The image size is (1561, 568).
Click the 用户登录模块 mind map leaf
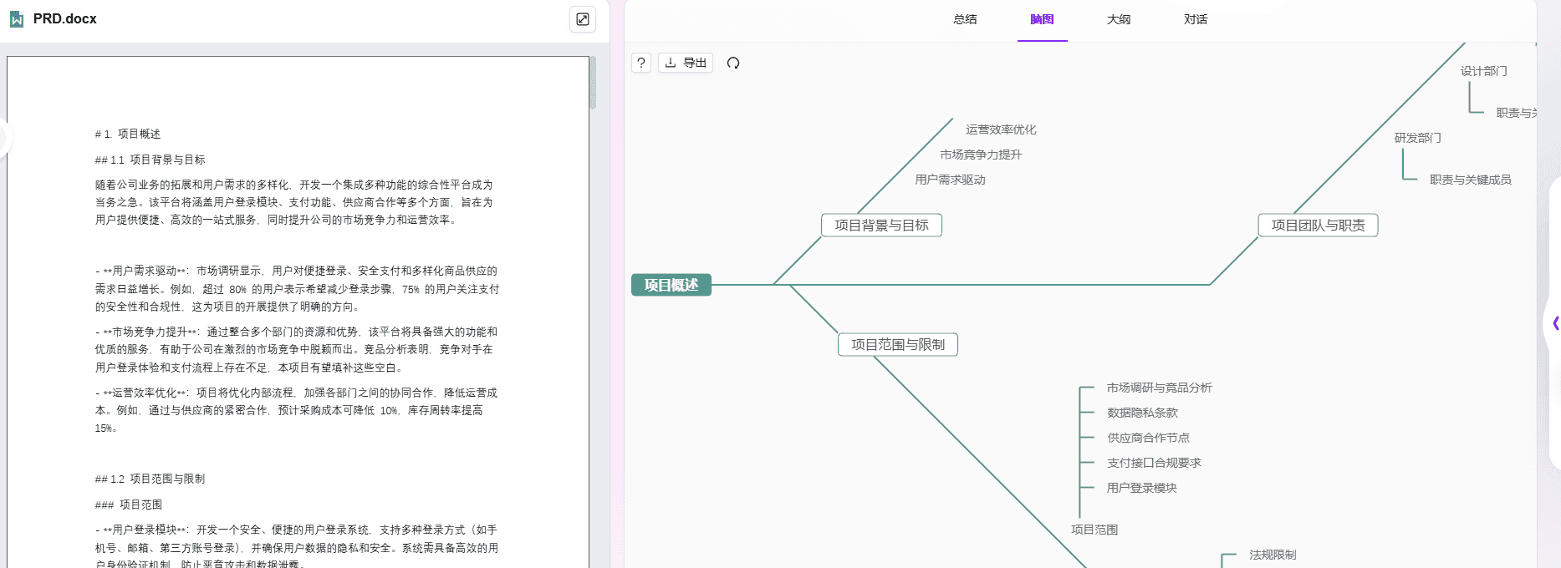[1141, 488]
